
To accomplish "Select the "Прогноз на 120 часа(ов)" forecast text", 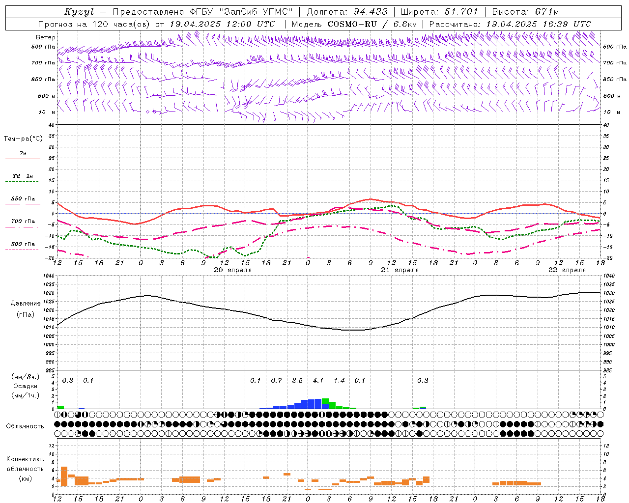I will [x=94, y=24].
